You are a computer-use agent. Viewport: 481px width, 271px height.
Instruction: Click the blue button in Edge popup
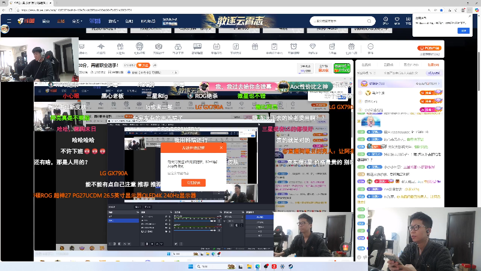click(464, 31)
